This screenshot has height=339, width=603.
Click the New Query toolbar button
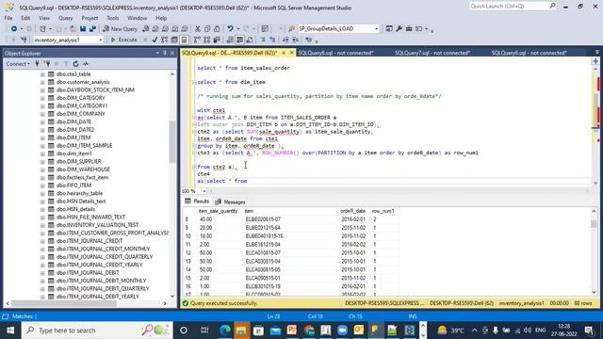(120, 29)
